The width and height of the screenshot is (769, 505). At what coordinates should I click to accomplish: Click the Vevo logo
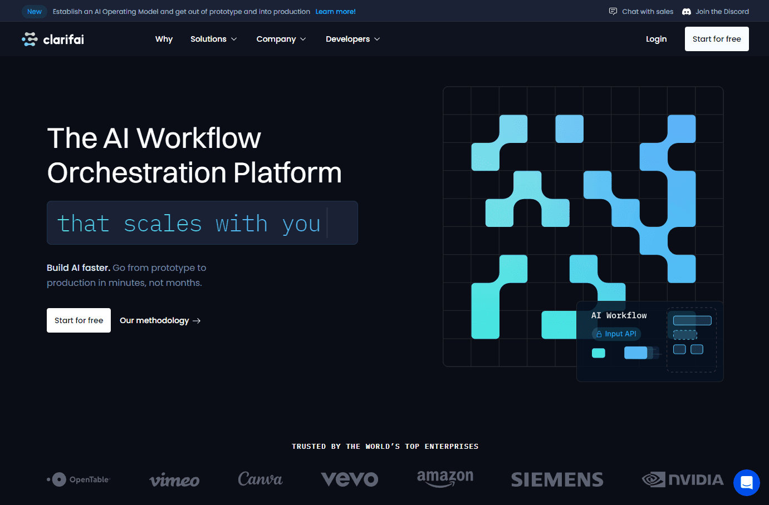(x=350, y=479)
